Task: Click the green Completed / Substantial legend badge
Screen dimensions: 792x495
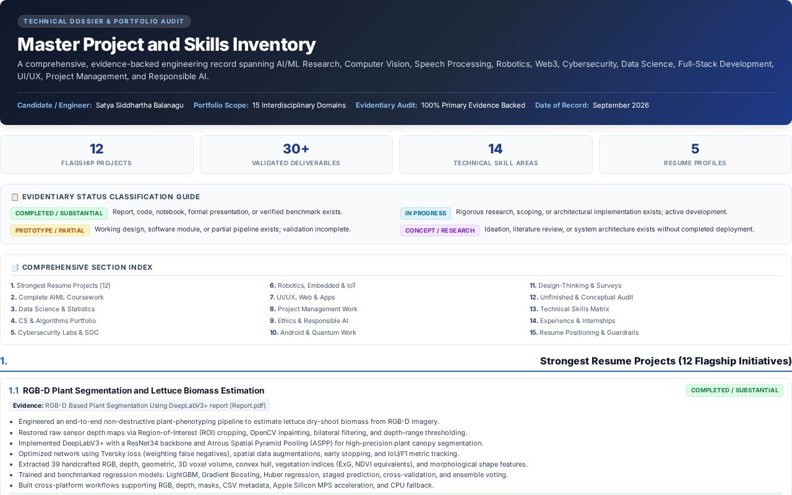Action: (x=59, y=213)
